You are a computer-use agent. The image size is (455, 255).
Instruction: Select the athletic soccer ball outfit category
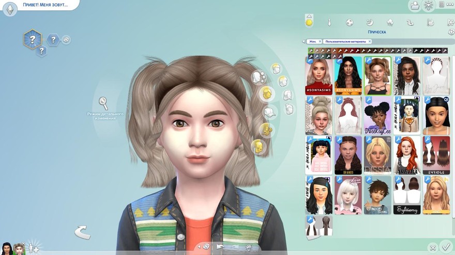point(350,23)
